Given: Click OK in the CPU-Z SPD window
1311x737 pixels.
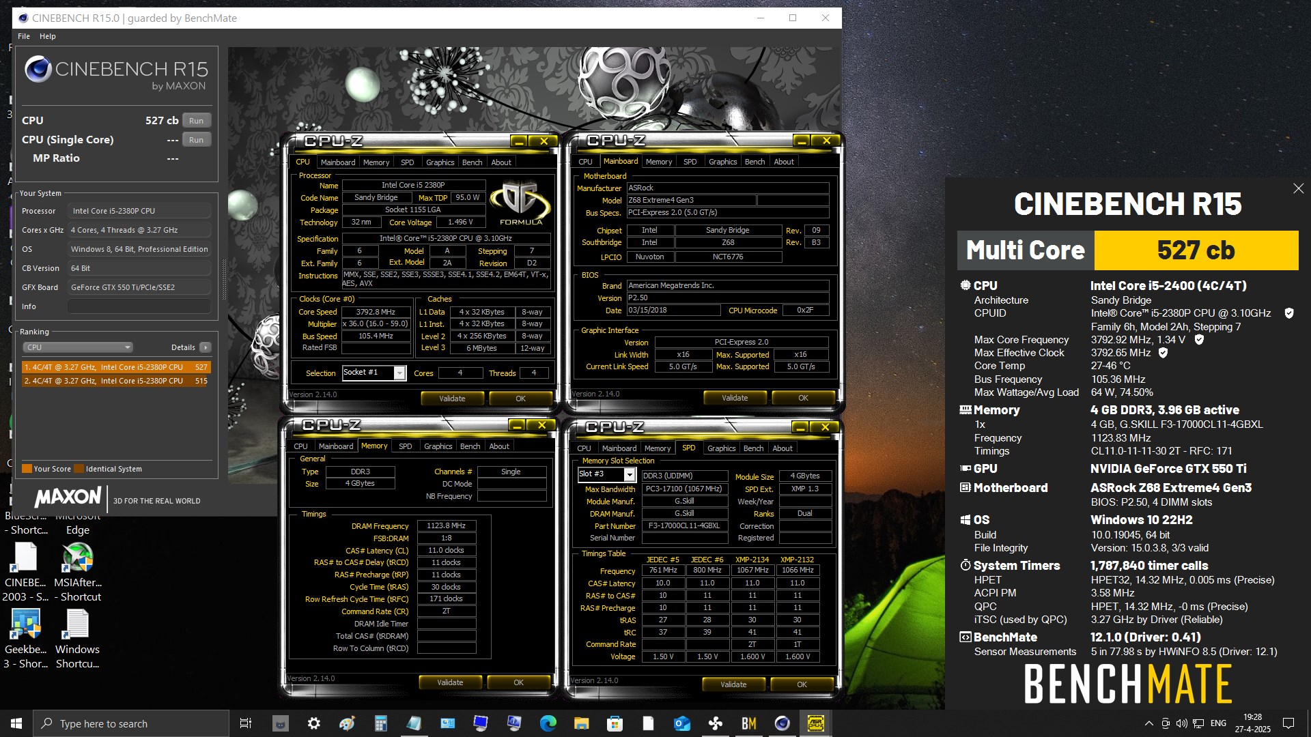Looking at the screenshot, I should pyautogui.click(x=802, y=684).
